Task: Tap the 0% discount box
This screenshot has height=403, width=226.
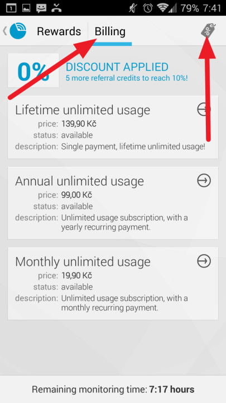Action: coord(33,71)
